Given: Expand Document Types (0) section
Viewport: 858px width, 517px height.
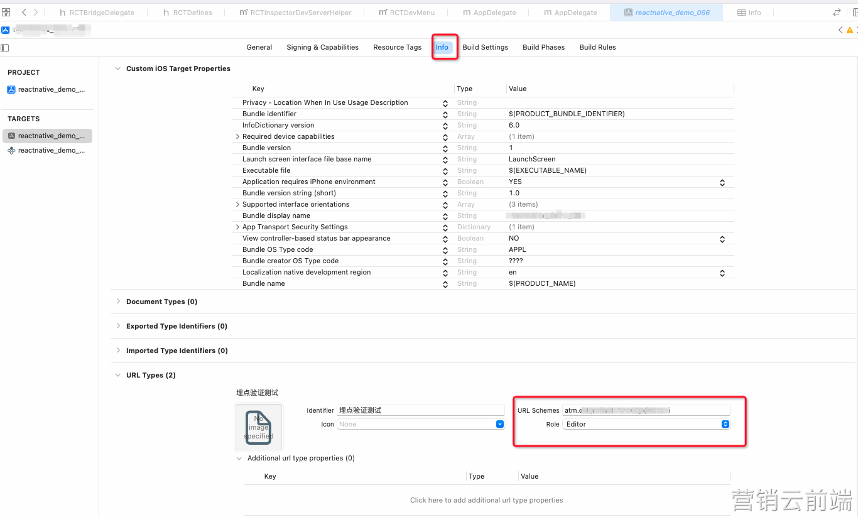Looking at the screenshot, I should 117,302.
